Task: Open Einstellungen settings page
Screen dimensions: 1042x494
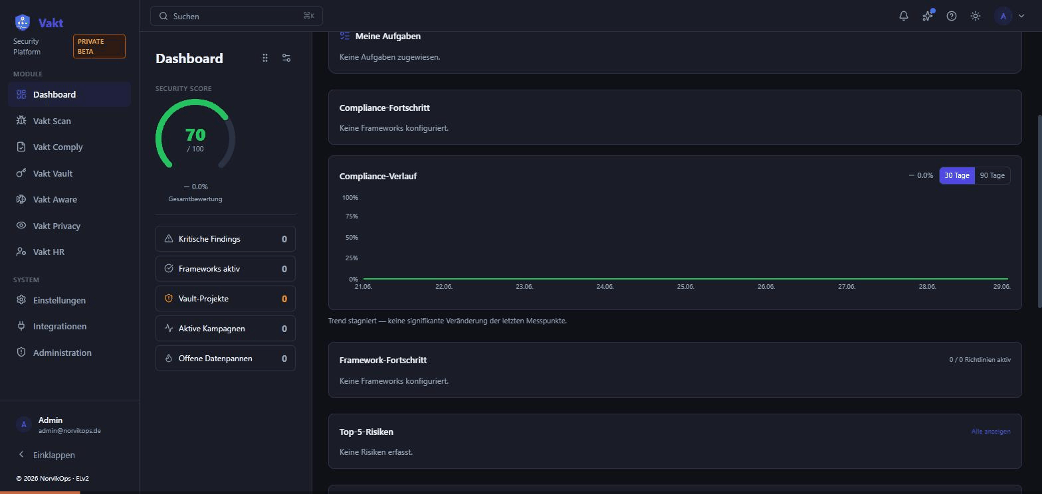Action: point(69,300)
